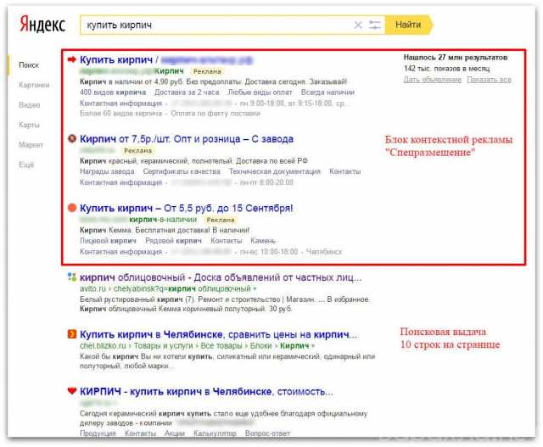Switch to Маркет search tab
Image resolution: width=543 pixels, height=447 pixels.
click(31, 145)
